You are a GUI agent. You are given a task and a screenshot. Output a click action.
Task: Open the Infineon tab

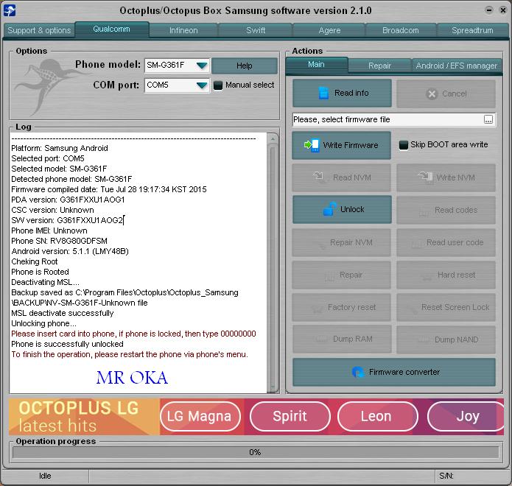pyautogui.click(x=183, y=30)
